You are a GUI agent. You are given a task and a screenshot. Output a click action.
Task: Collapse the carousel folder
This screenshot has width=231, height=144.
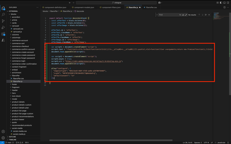15,26
